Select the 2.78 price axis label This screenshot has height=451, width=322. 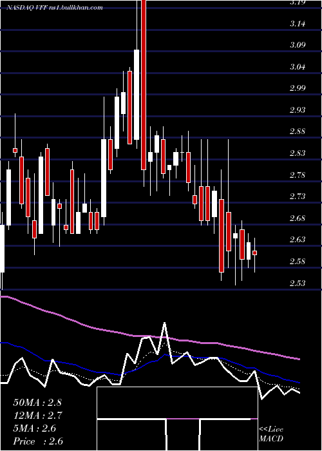tap(298, 175)
